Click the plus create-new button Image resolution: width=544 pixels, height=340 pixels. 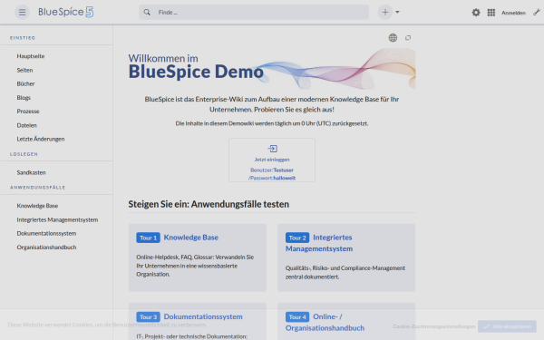(385, 12)
